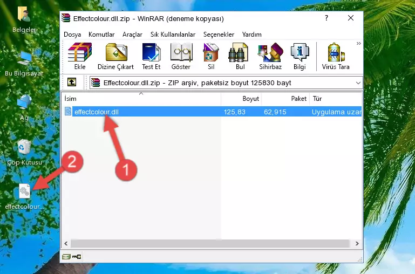This screenshot has width=415, height=274.
Task: Open the Seçenekler menu
Action: [x=219, y=35]
